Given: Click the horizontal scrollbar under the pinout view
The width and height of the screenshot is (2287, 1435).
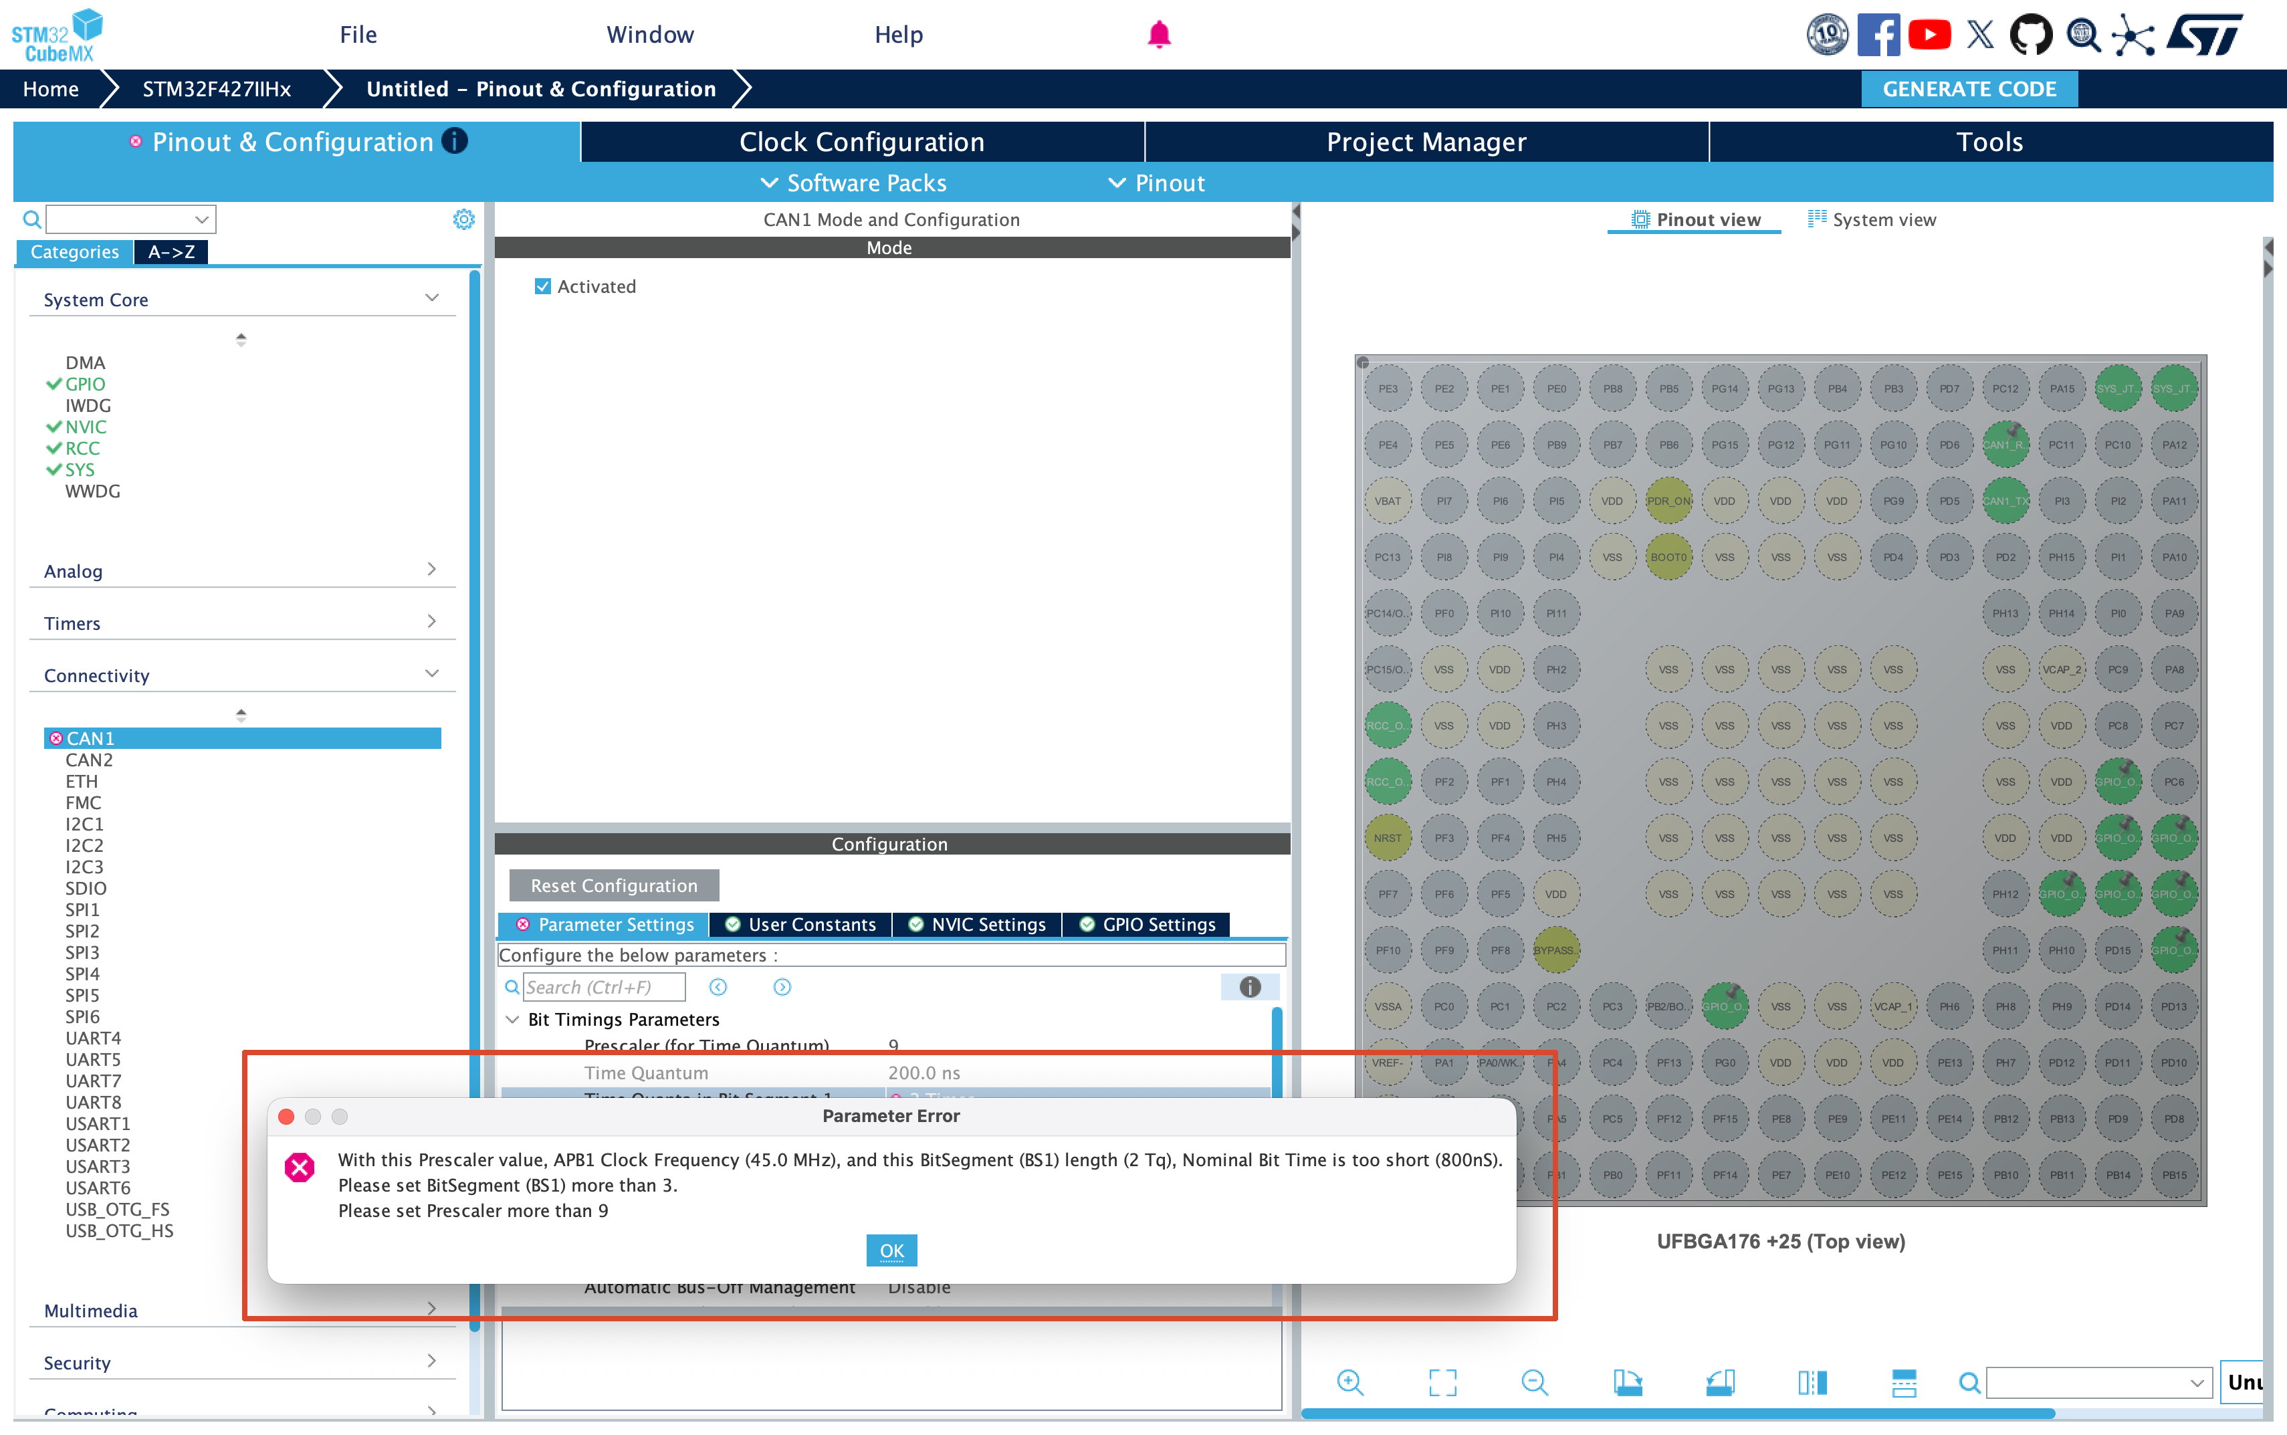Looking at the screenshot, I should 1678,1414.
